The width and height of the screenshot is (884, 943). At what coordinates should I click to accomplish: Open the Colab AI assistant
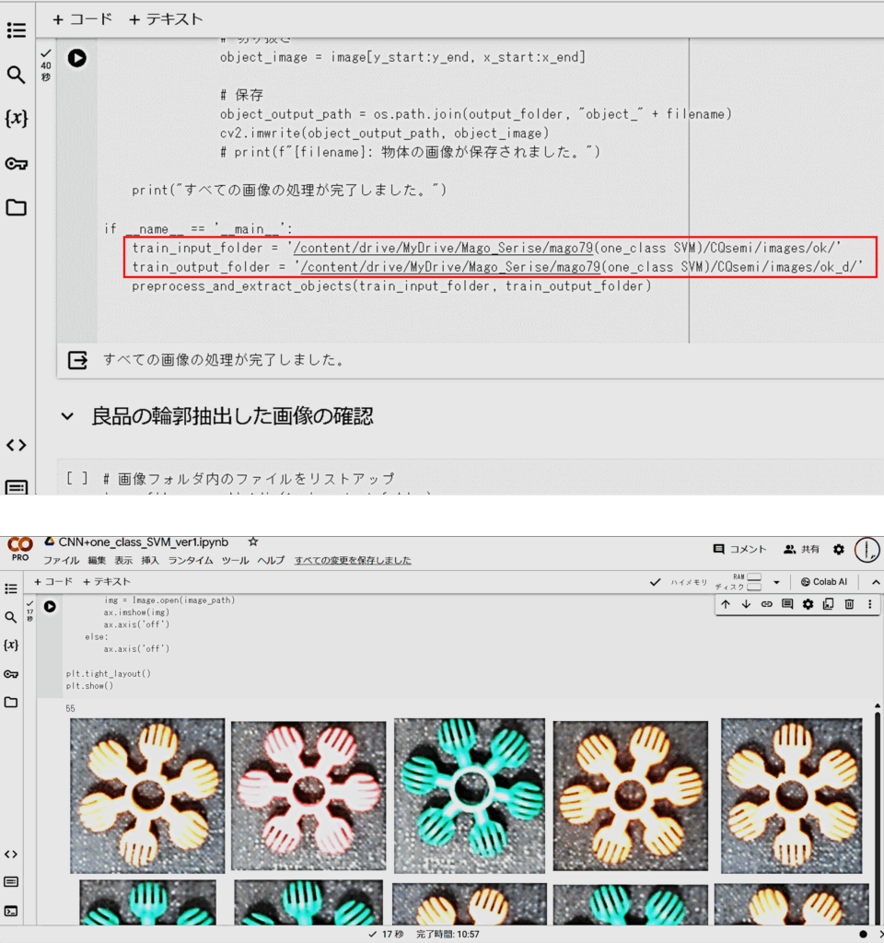click(824, 582)
